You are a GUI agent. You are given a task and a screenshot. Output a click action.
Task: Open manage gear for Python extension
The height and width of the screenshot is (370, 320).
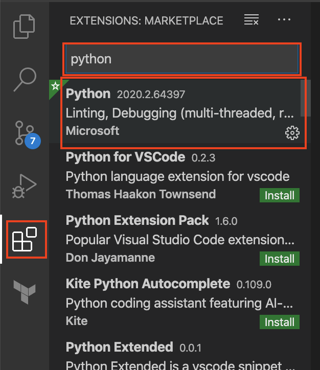tap(292, 133)
